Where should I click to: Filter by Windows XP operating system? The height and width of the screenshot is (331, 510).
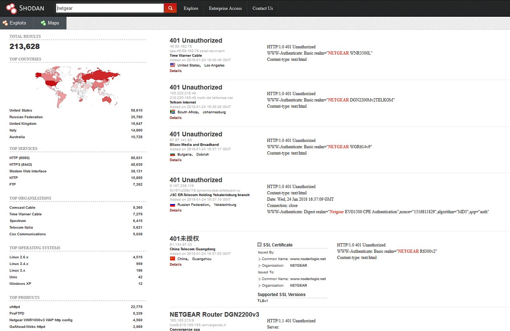20,284
